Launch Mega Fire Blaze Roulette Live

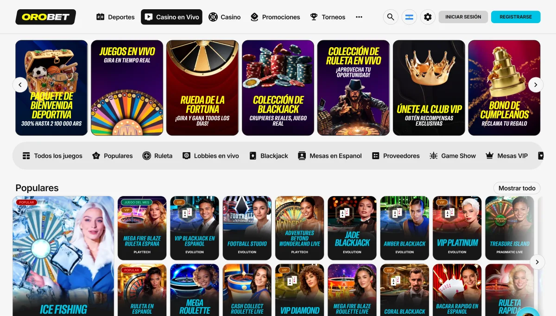(352, 290)
